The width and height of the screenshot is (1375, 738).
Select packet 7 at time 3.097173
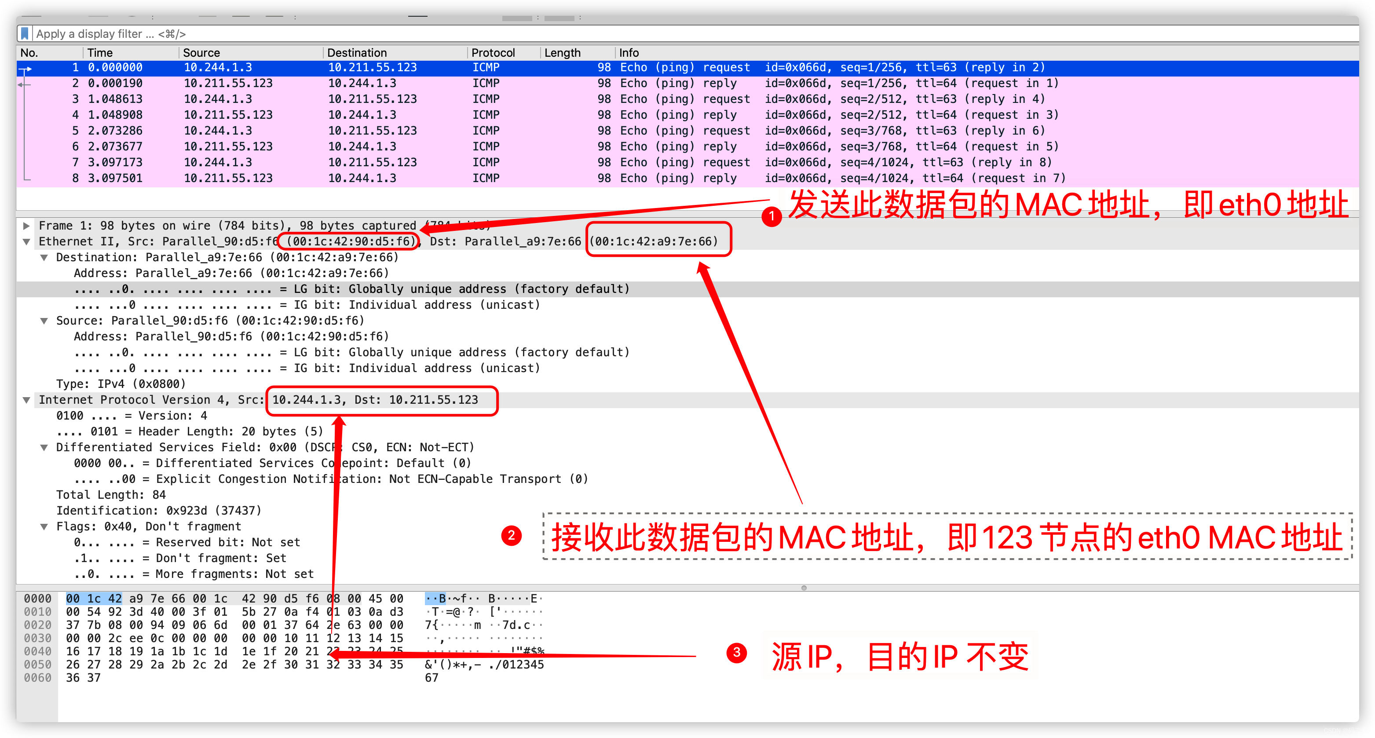point(687,162)
